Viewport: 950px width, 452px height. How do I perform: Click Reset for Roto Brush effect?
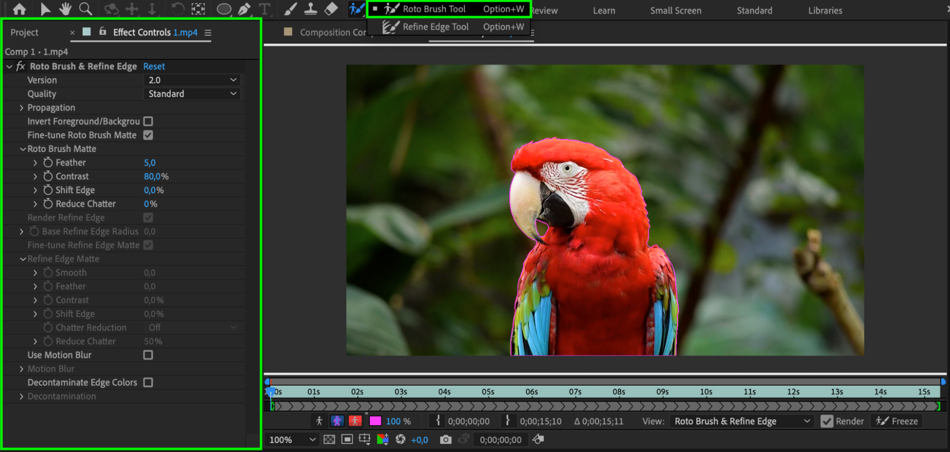pyautogui.click(x=154, y=66)
